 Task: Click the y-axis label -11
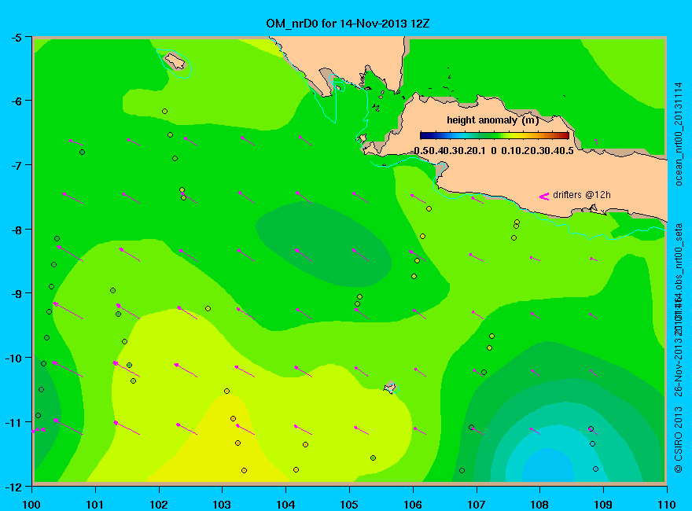pos(13,422)
